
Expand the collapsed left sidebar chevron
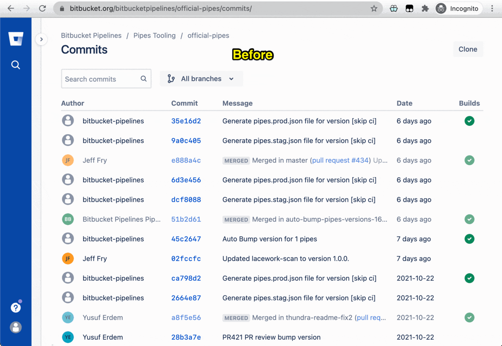(41, 39)
